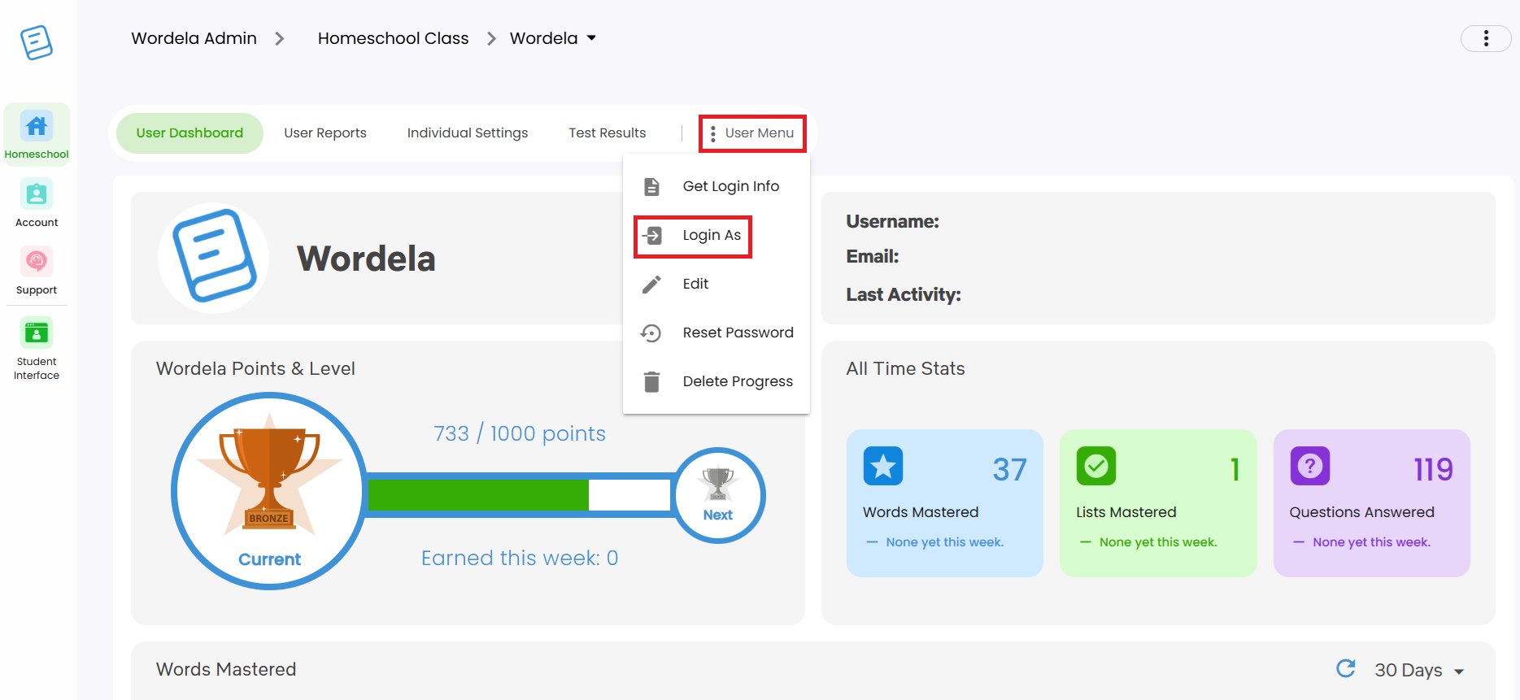
Task: Click the refresh icon beside 30 Days
Action: [1346, 668]
